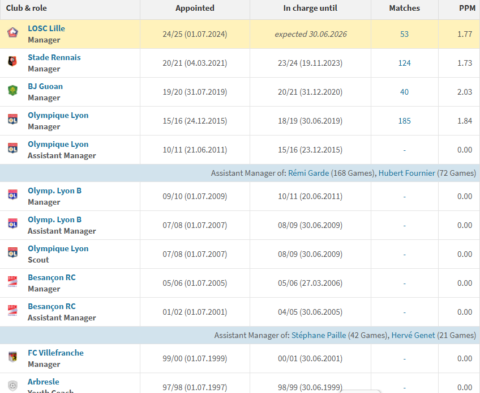Click appointed date 24/25 (01.07.2024)

195,34
